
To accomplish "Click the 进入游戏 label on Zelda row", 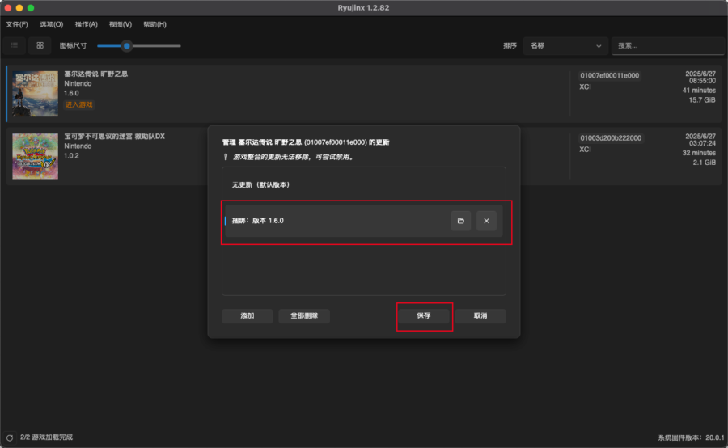I will click(x=79, y=105).
